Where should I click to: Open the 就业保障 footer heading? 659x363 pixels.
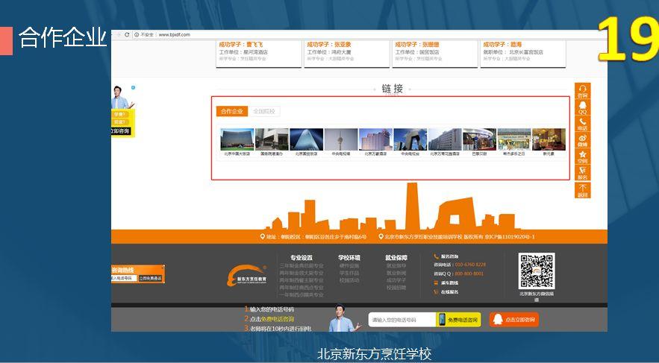pyautogui.click(x=396, y=258)
